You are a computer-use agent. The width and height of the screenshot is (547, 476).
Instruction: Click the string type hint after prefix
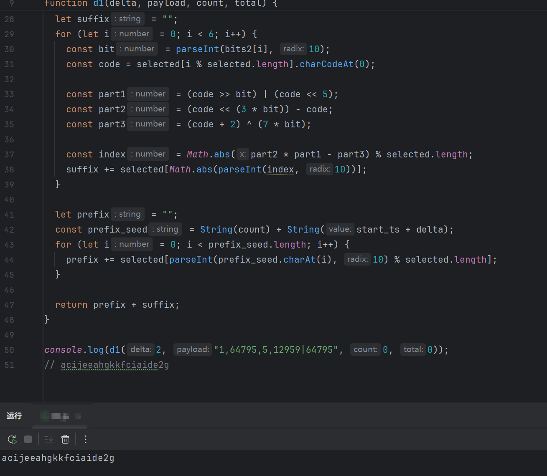(x=128, y=214)
